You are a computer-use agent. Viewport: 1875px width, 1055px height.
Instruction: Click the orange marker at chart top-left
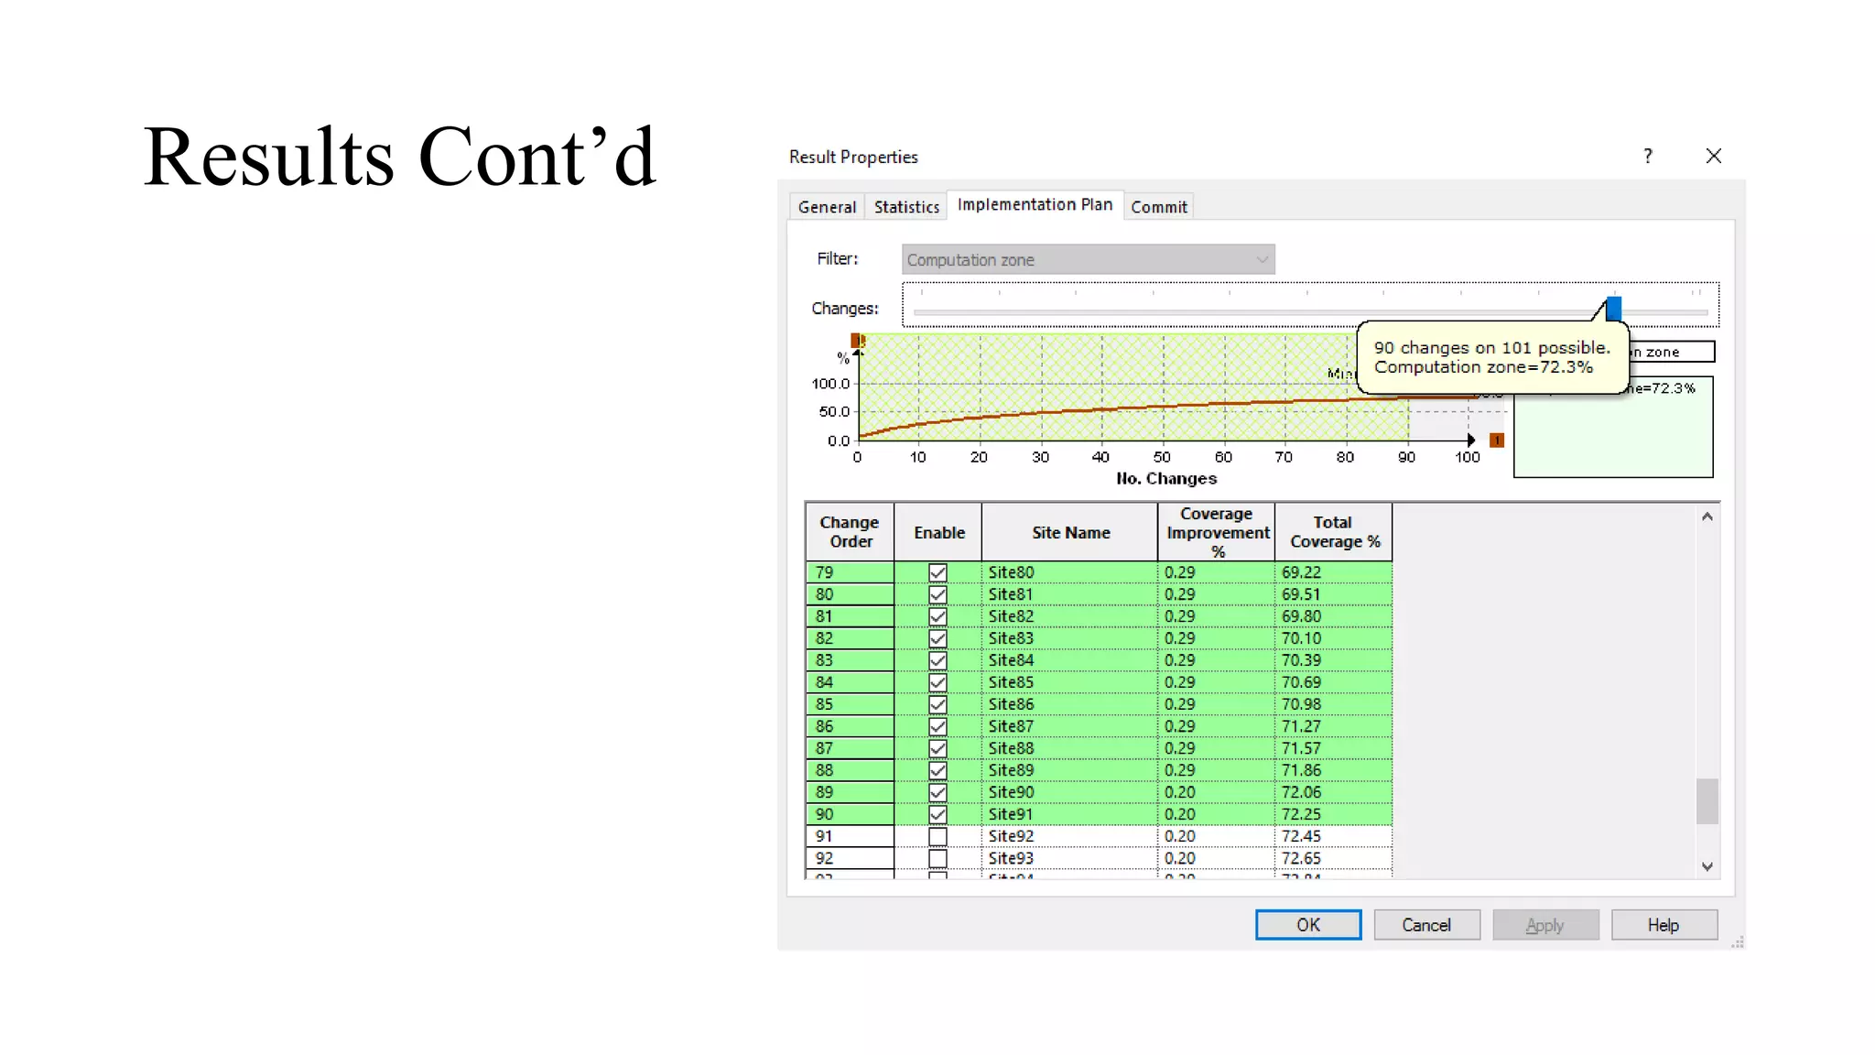858,341
